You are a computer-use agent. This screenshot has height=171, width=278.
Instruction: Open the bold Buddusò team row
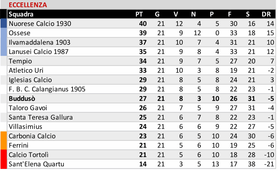coord(22,99)
